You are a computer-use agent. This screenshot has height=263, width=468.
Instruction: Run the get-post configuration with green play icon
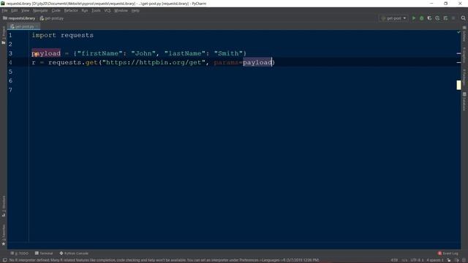tap(414, 18)
